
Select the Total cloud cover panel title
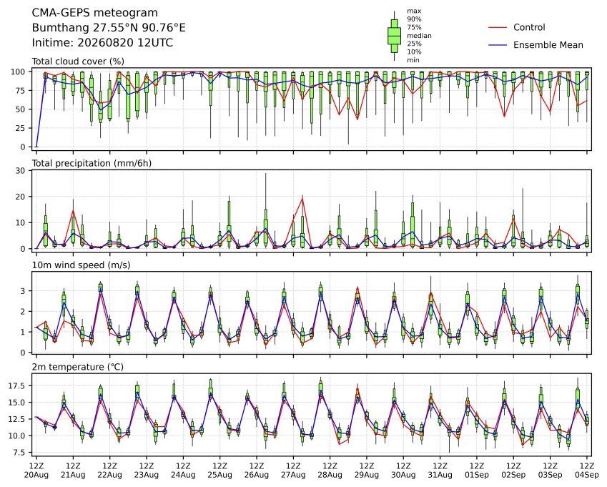point(78,62)
